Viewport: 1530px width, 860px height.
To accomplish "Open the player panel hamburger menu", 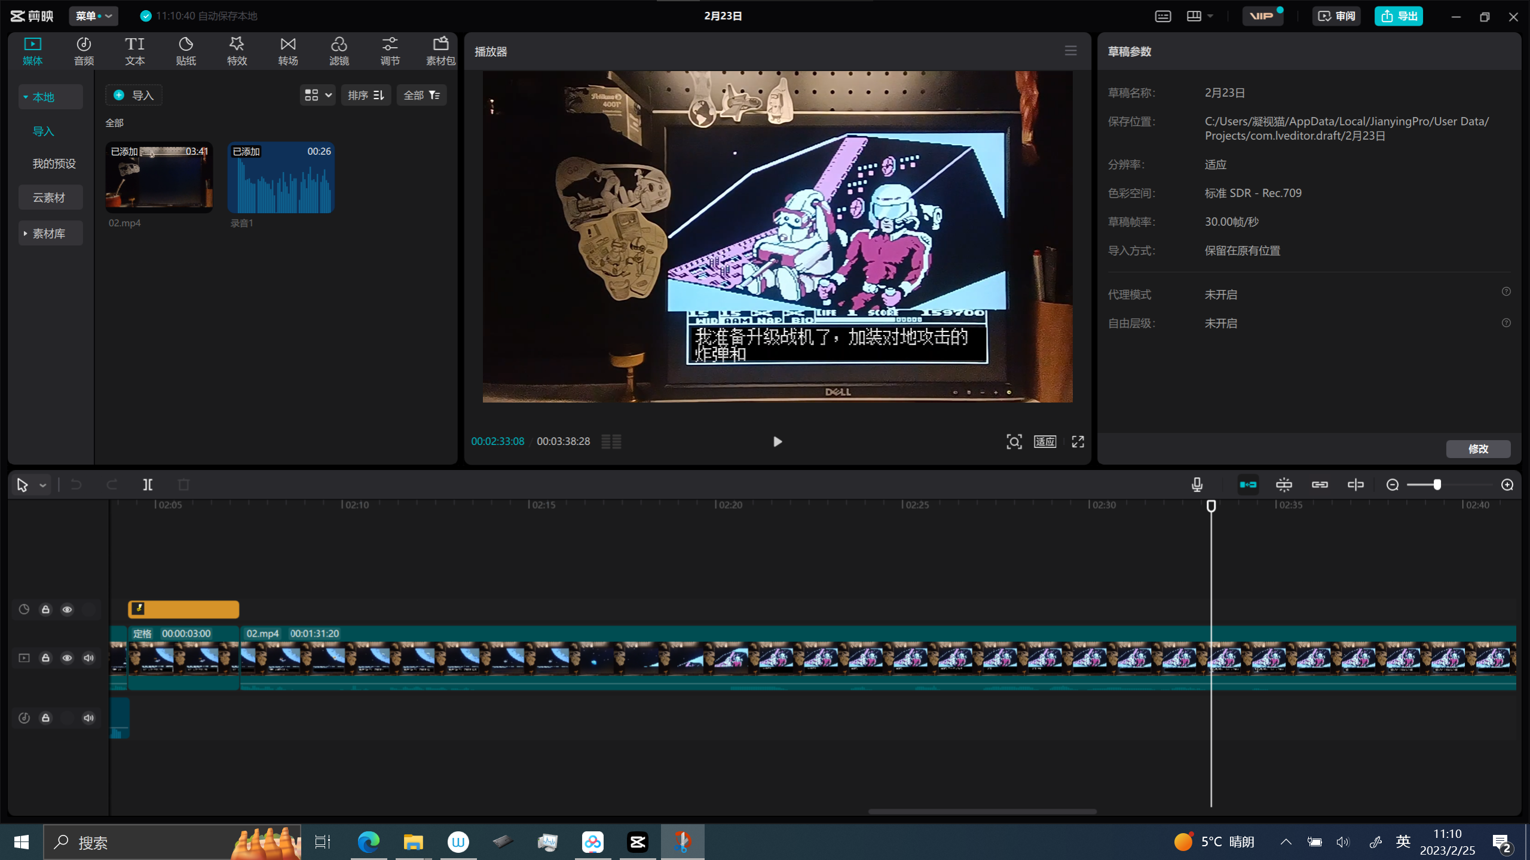I will pos(1070,51).
